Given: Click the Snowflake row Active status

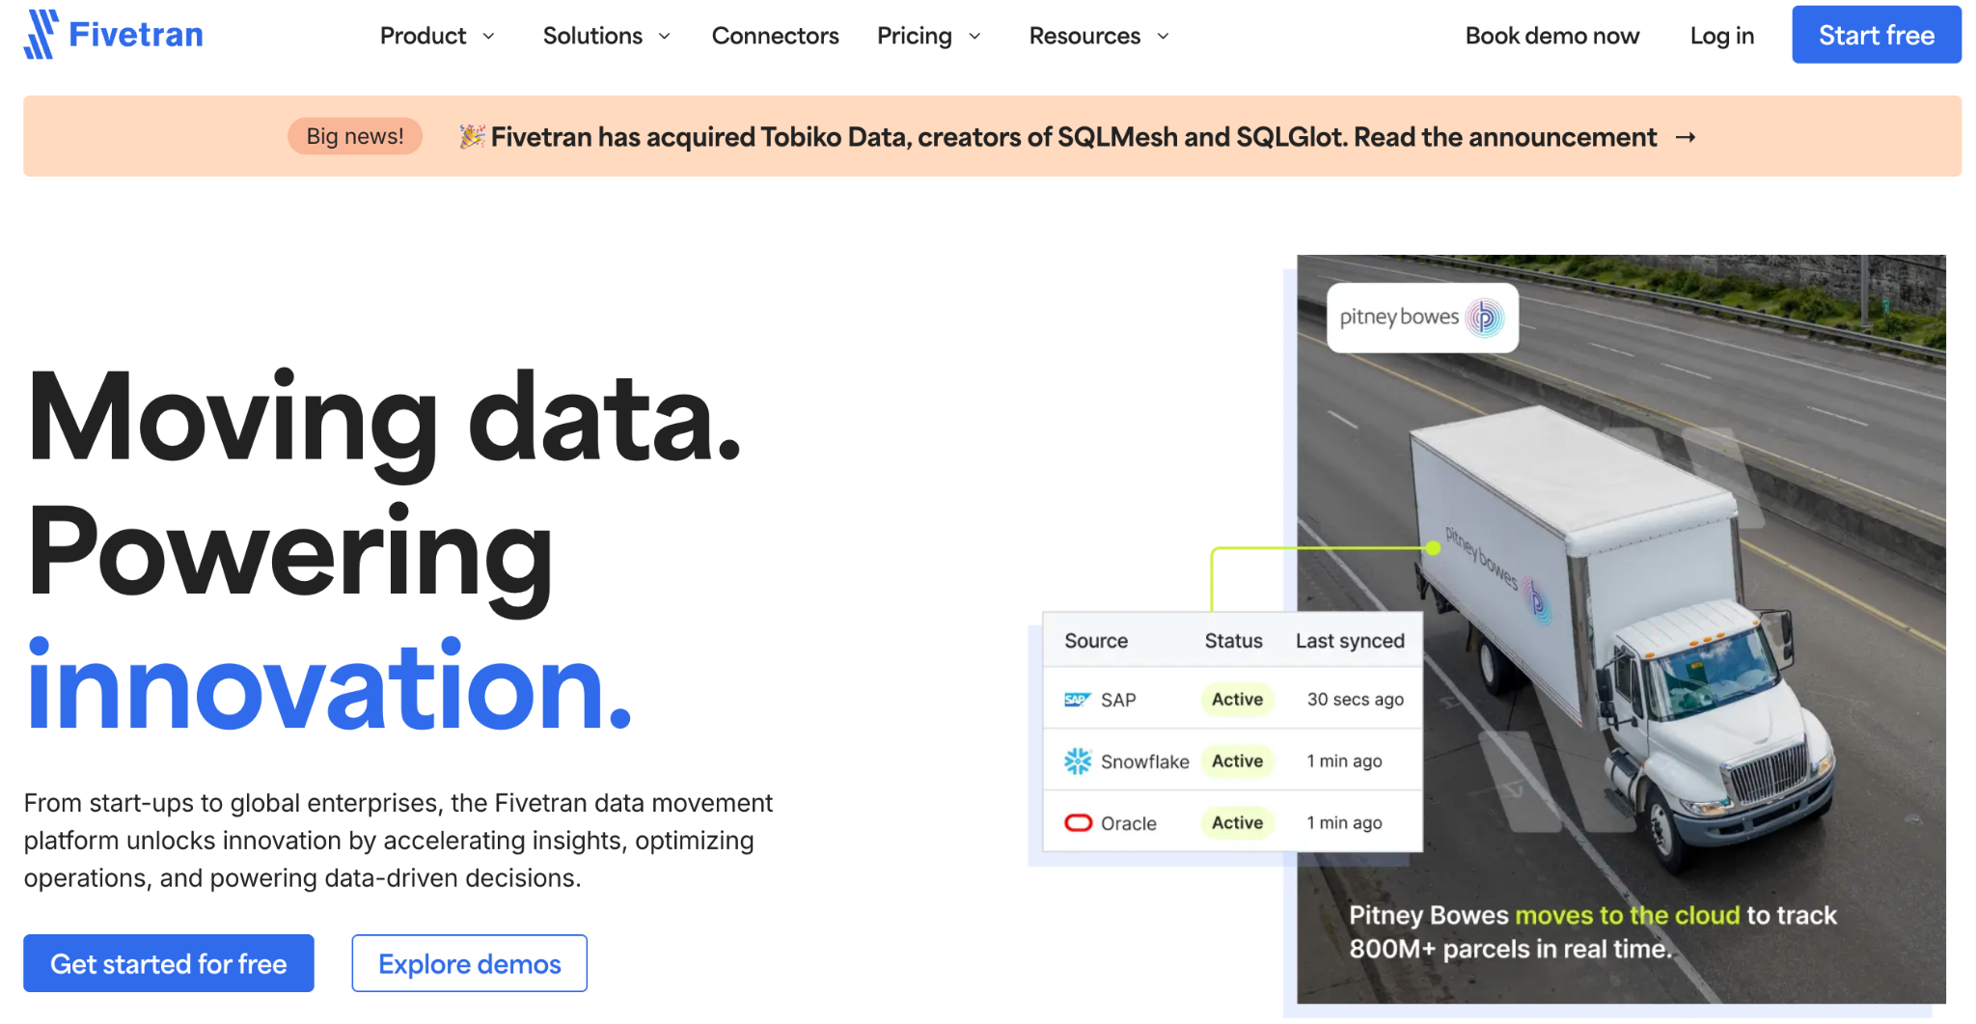Looking at the screenshot, I should pos(1238,761).
